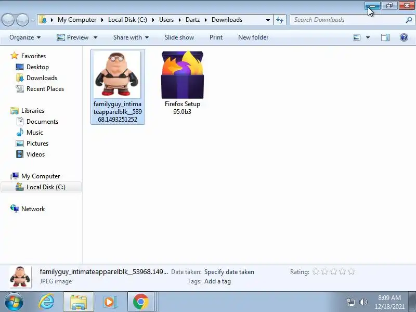Select My Computer in the address path
Image resolution: width=416 pixels, height=312 pixels.
click(77, 20)
